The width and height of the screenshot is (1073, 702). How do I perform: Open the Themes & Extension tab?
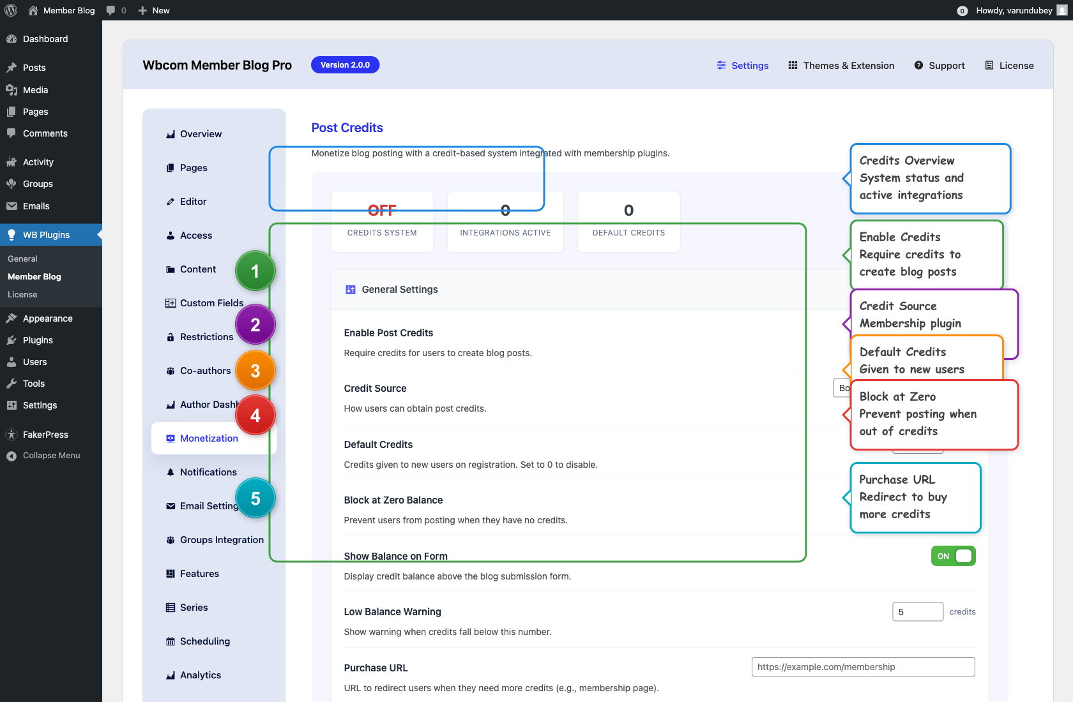tap(841, 66)
